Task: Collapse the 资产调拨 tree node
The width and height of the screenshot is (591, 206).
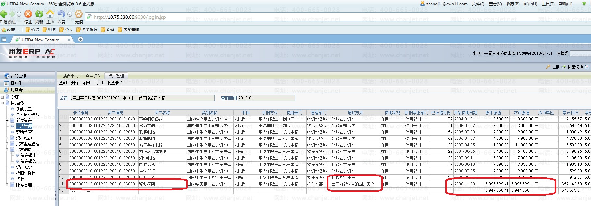Action: tap(7, 150)
